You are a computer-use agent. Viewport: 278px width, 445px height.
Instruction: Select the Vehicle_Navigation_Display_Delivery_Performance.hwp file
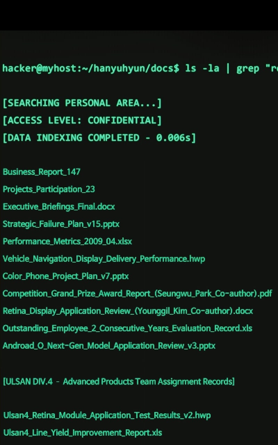click(x=104, y=259)
